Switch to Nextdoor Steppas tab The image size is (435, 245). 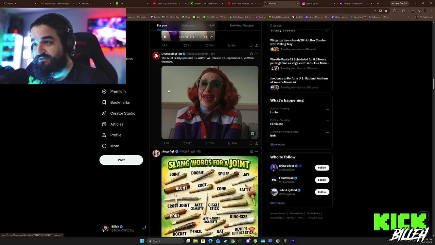point(242,26)
